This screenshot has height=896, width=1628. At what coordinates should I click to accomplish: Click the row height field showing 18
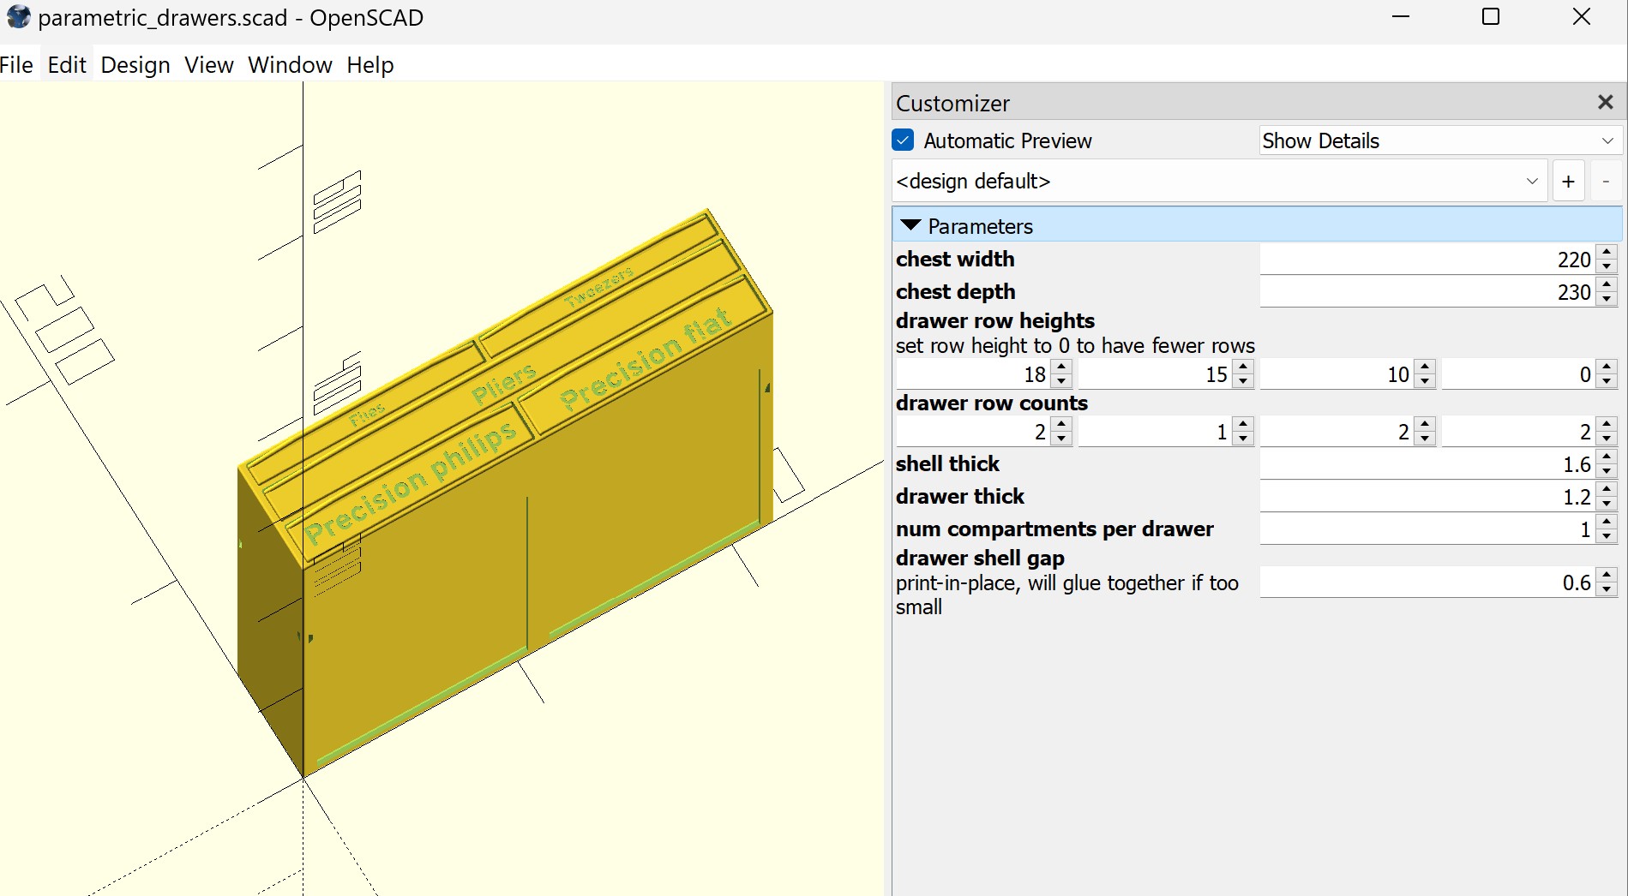(973, 374)
